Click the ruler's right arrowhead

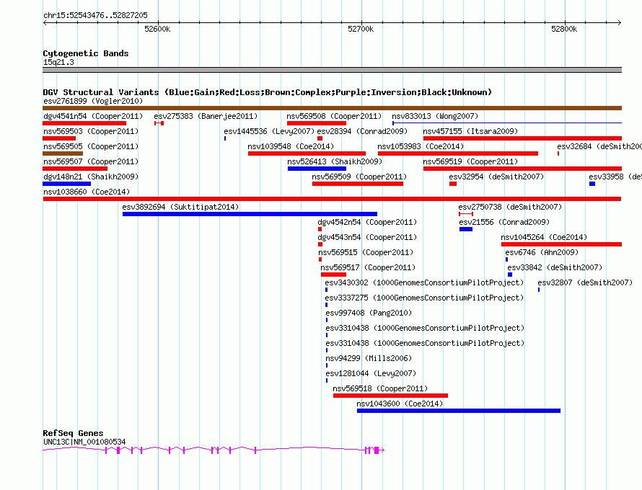619,23
